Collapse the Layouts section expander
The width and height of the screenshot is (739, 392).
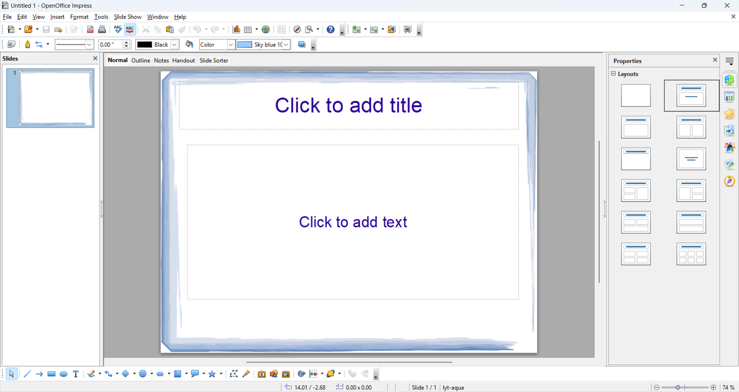click(613, 74)
